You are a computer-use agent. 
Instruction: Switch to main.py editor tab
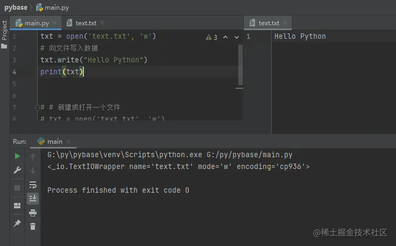[37, 23]
